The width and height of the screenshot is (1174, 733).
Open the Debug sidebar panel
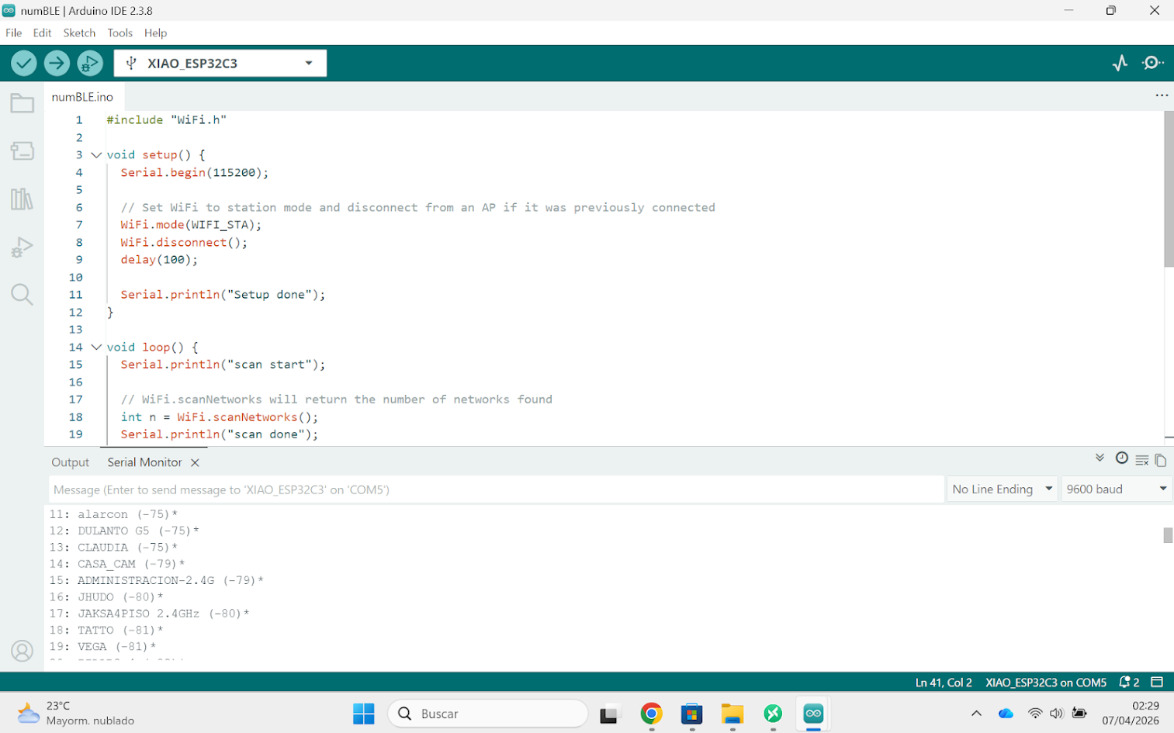22,247
